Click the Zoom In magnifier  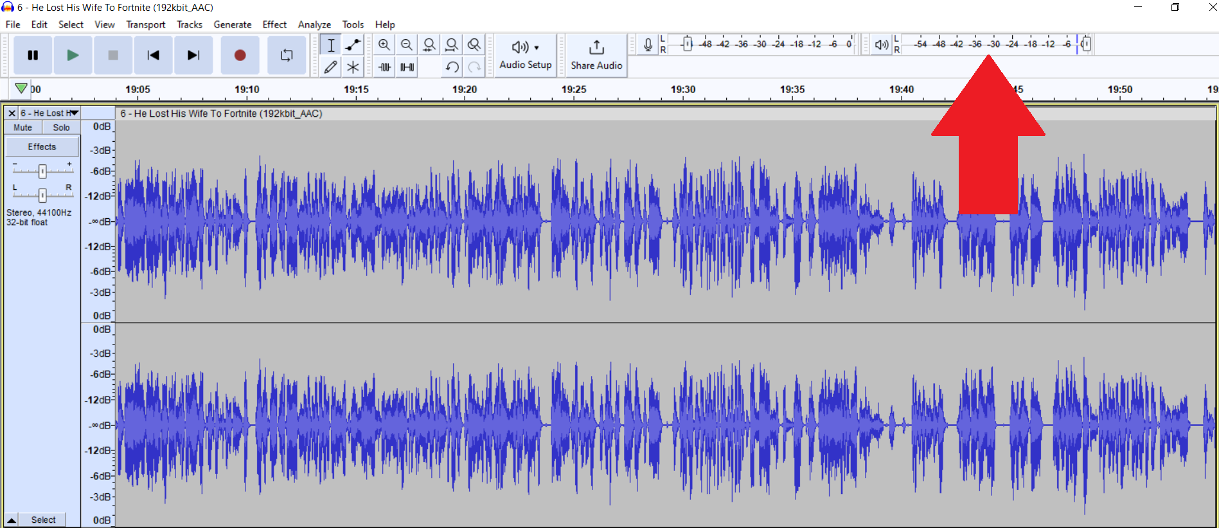[x=384, y=45]
